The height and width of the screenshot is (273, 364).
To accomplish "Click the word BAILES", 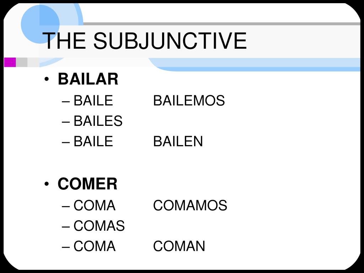I will click(98, 121).
